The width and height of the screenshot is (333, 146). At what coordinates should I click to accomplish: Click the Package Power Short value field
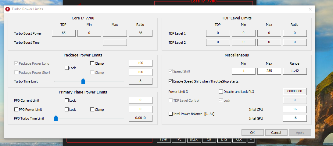click(x=141, y=72)
